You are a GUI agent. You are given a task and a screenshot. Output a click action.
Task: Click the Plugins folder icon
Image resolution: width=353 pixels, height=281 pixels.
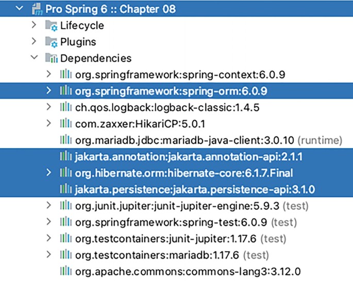52,42
